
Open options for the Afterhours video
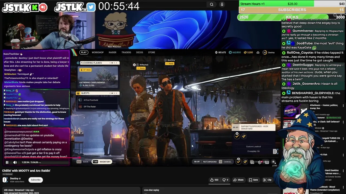[x=343, y=106]
